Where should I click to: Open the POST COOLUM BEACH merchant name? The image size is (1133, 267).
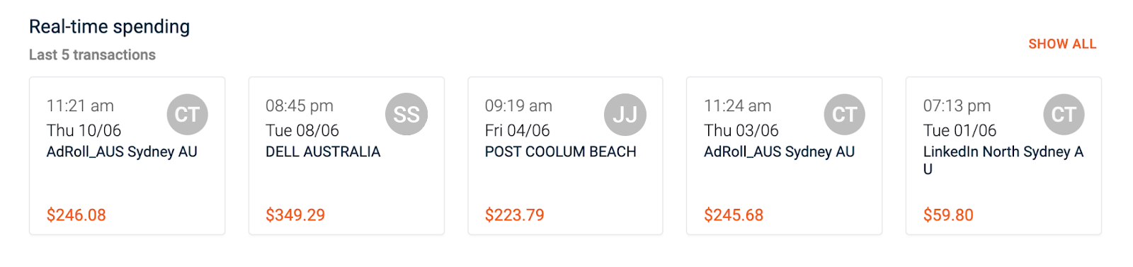tap(561, 152)
